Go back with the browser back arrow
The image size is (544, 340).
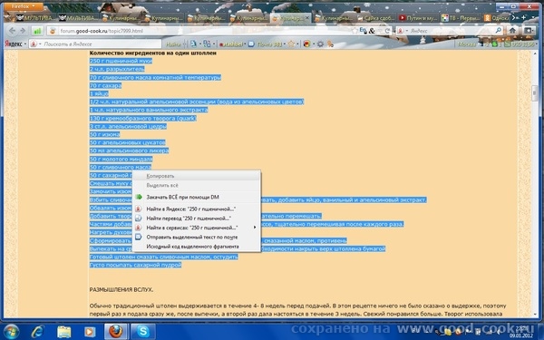(12, 31)
